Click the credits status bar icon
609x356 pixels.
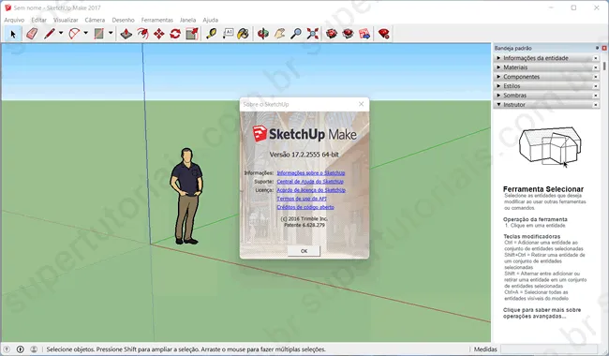pos(21,349)
